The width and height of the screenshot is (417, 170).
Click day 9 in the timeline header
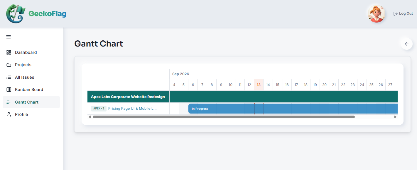[x=221, y=85]
